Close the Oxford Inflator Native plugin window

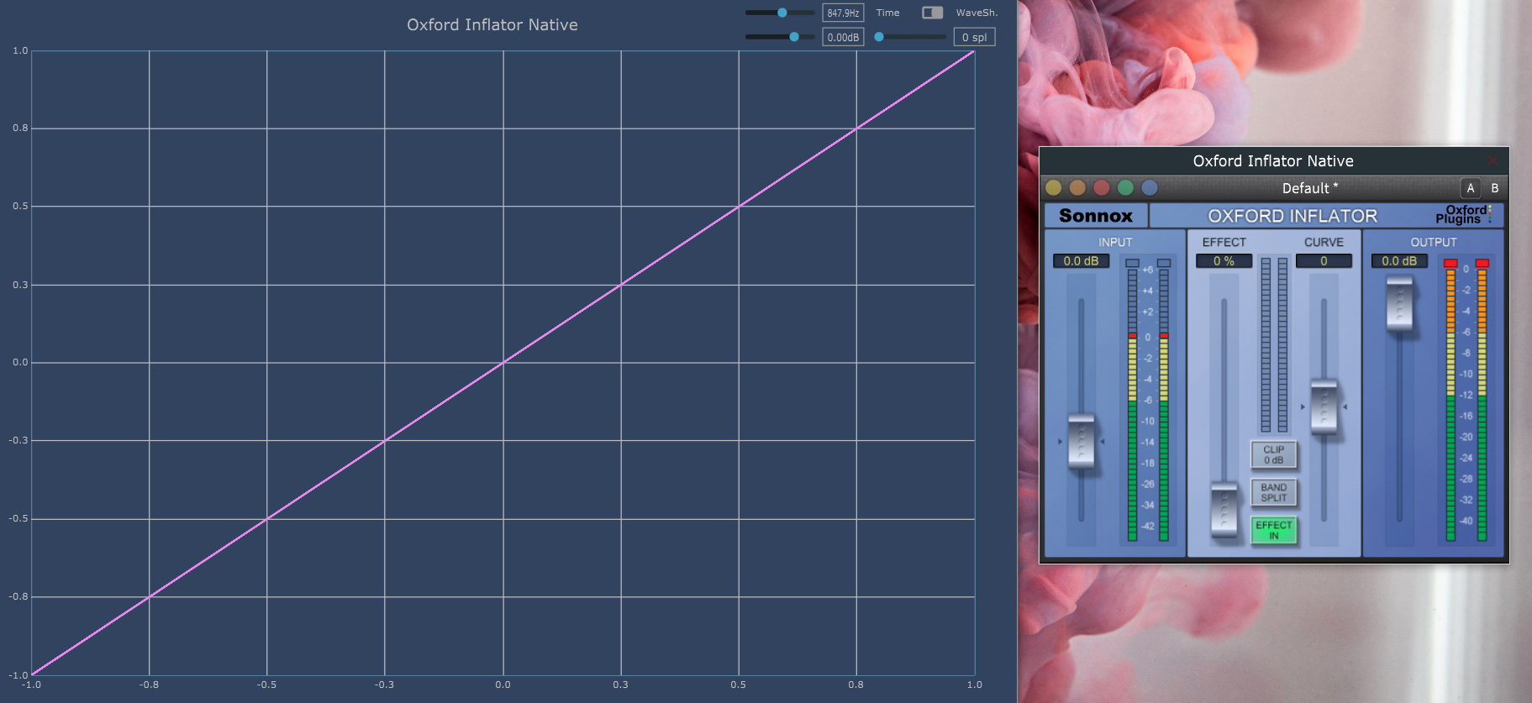click(1493, 160)
